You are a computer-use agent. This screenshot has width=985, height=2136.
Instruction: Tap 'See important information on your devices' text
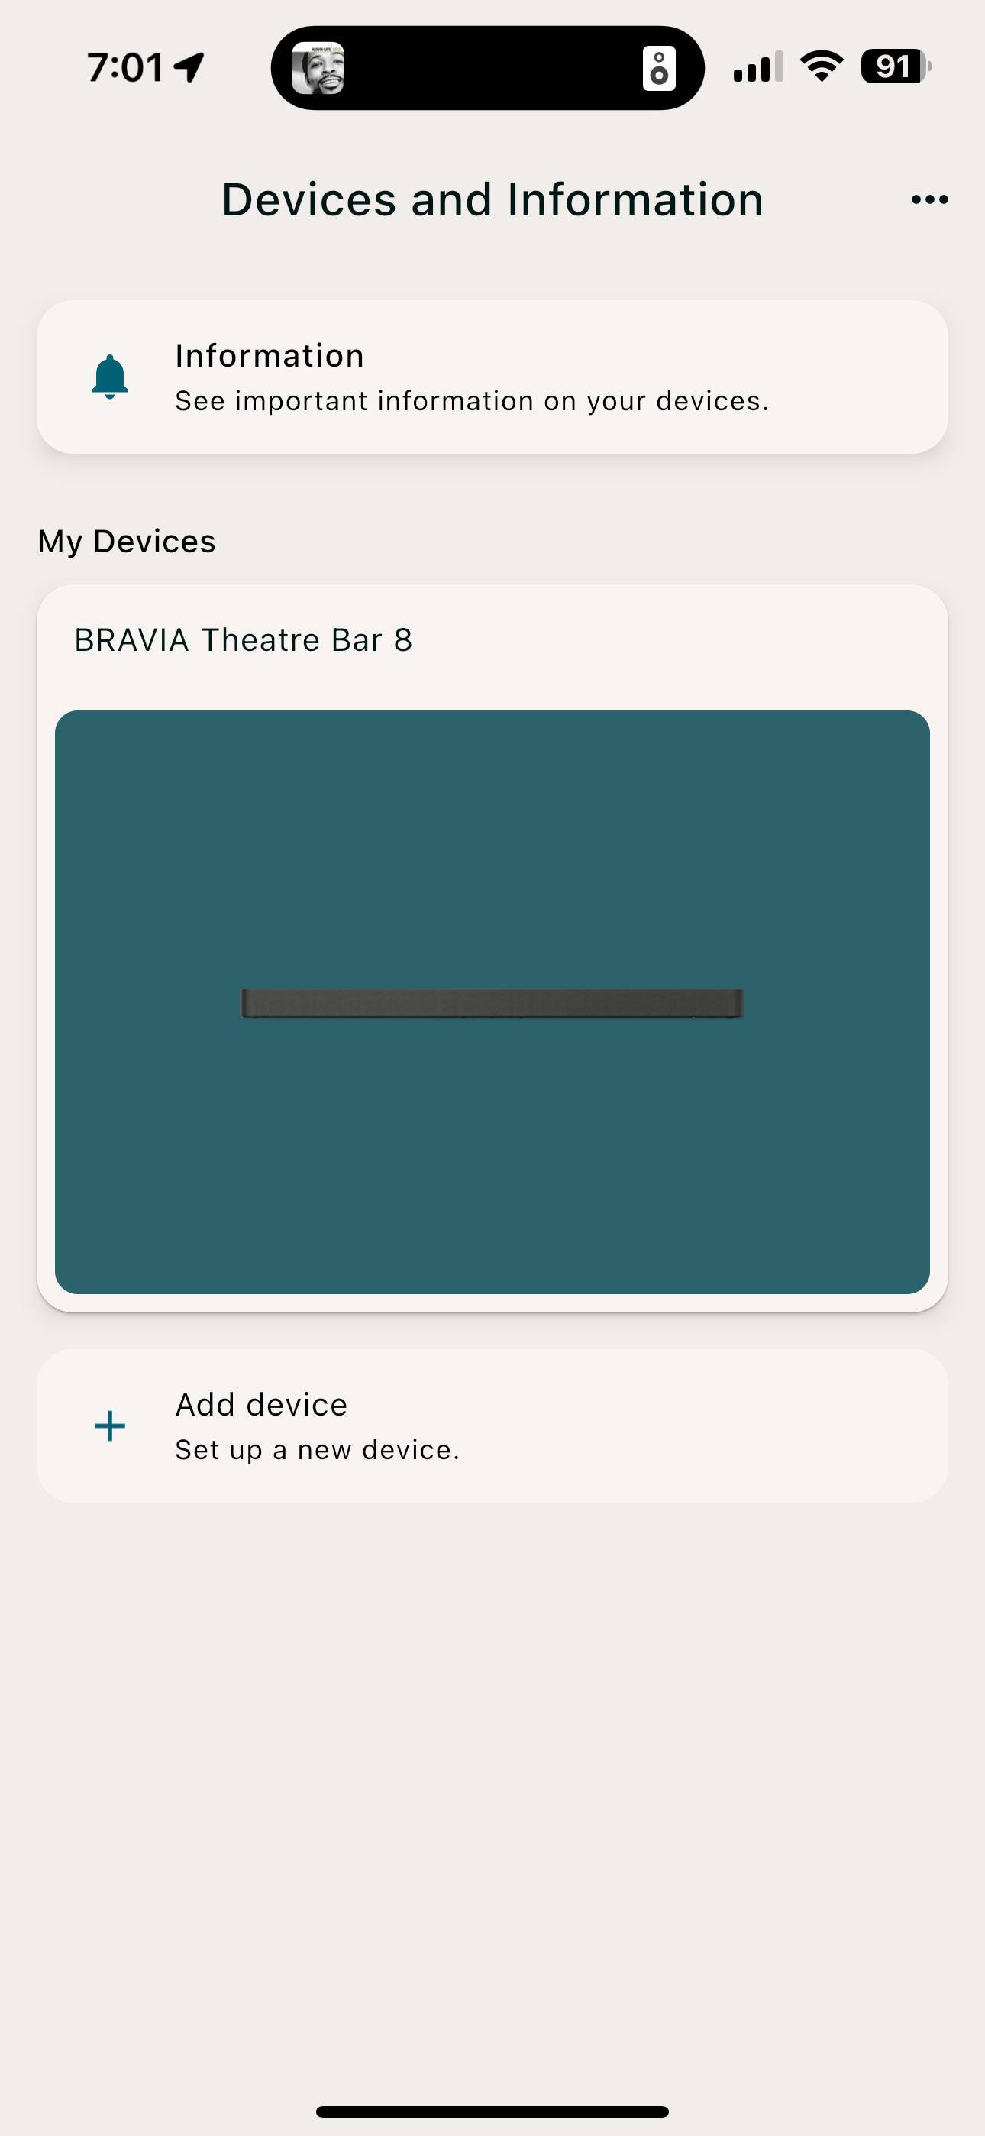pos(472,401)
